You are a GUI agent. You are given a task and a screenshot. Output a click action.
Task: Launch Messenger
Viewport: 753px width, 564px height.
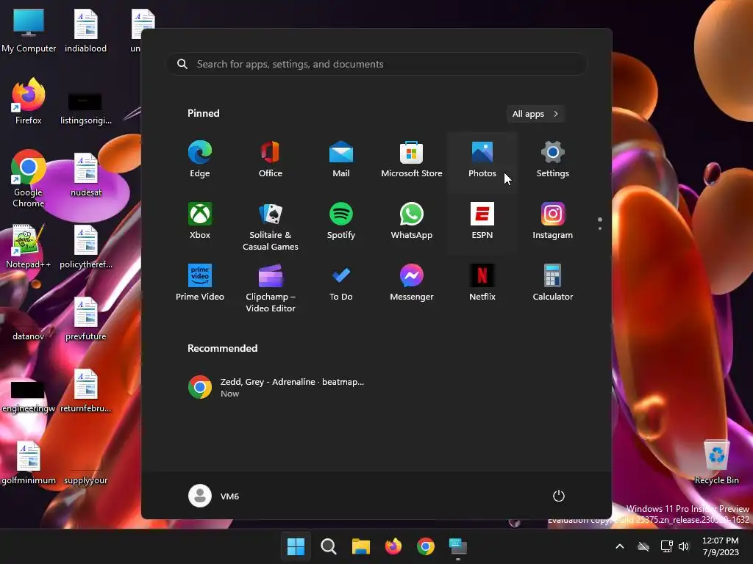click(x=412, y=283)
